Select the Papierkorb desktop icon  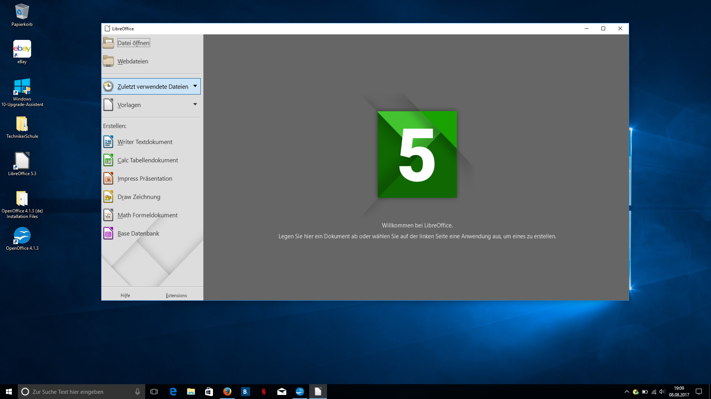pyautogui.click(x=22, y=15)
